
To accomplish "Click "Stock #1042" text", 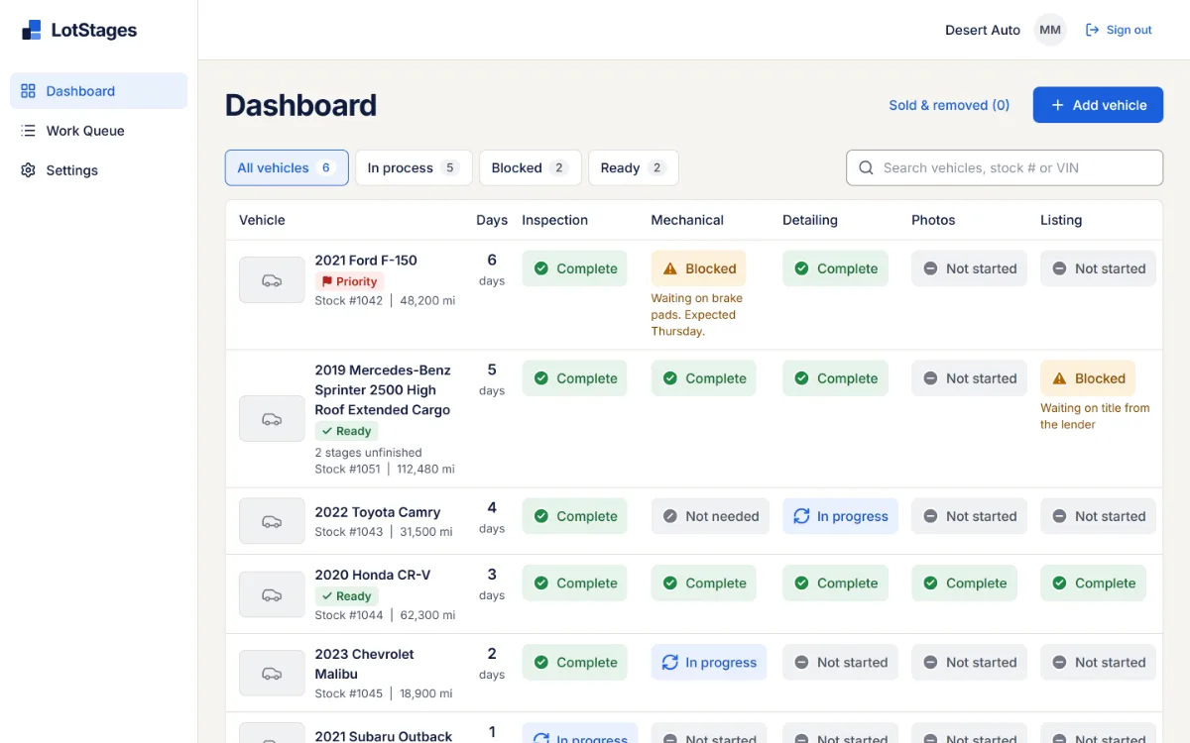I will pyautogui.click(x=349, y=300).
